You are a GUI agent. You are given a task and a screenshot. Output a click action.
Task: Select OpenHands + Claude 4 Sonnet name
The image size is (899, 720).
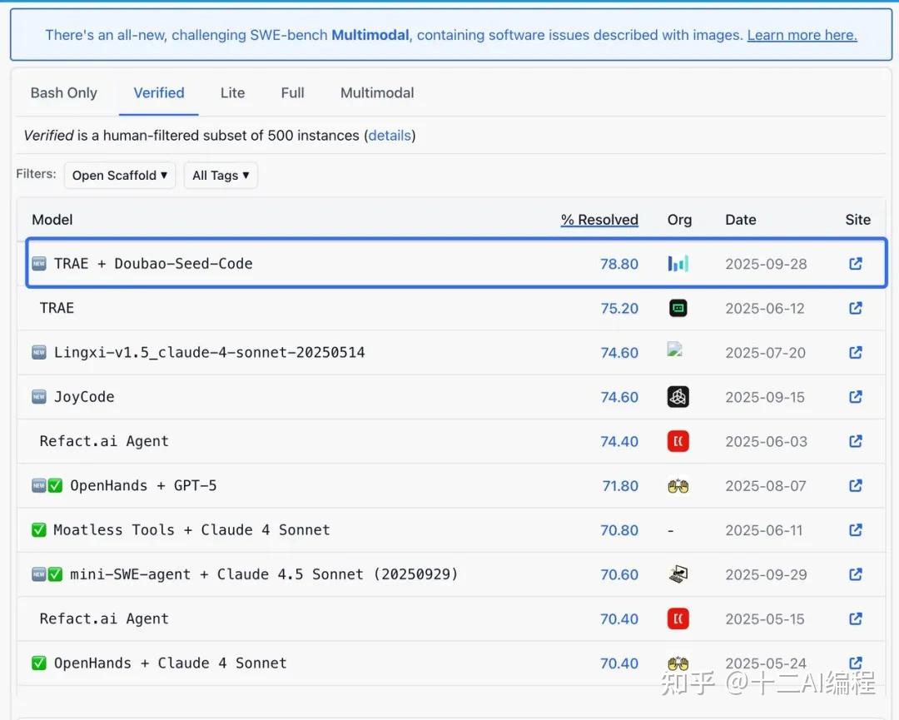pyautogui.click(x=171, y=663)
